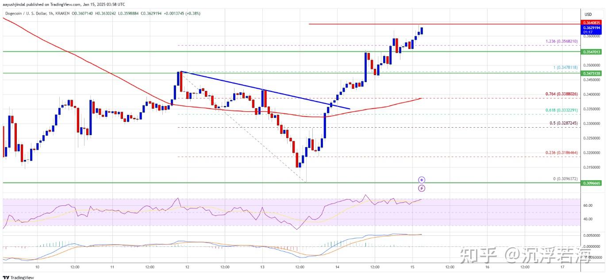Screen dimensions: 607x280
Task: Click date 17 on the time axis
Action: point(562,267)
